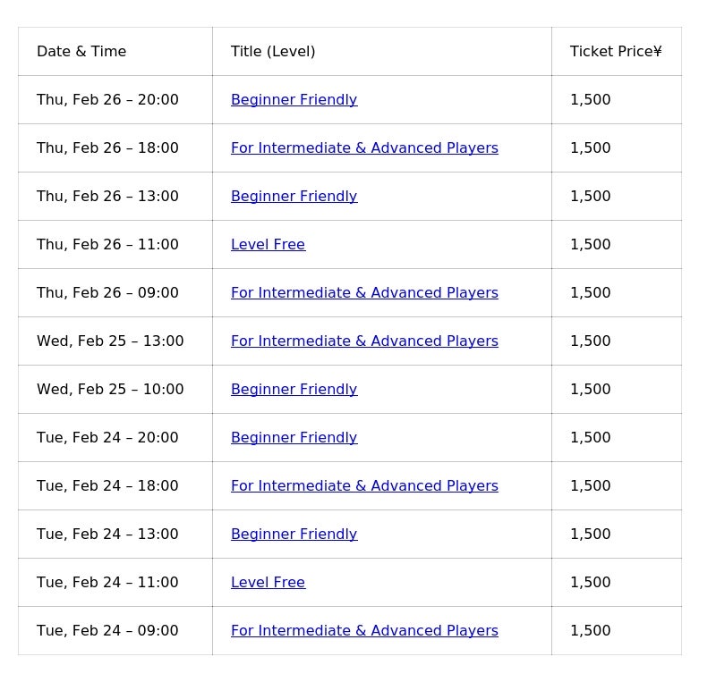Open Intermediate & Advanced link Tue Feb 24 18:00
This screenshot has width=716, height=682.
click(x=364, y=486)
